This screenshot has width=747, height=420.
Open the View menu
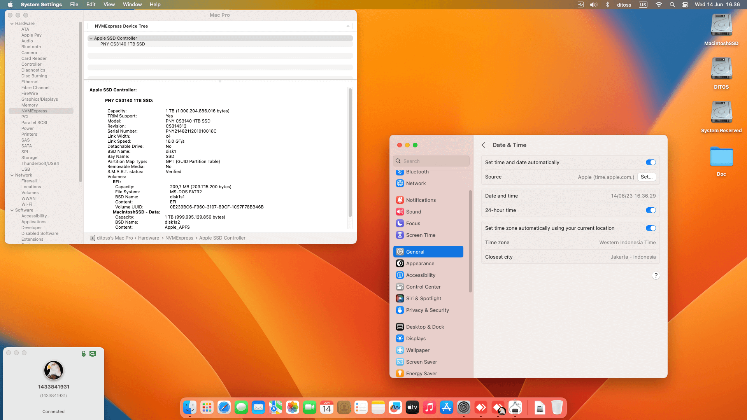coord(109,5)
